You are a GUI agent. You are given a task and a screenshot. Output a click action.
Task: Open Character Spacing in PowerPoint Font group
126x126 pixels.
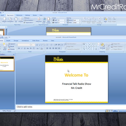point(34,48)
